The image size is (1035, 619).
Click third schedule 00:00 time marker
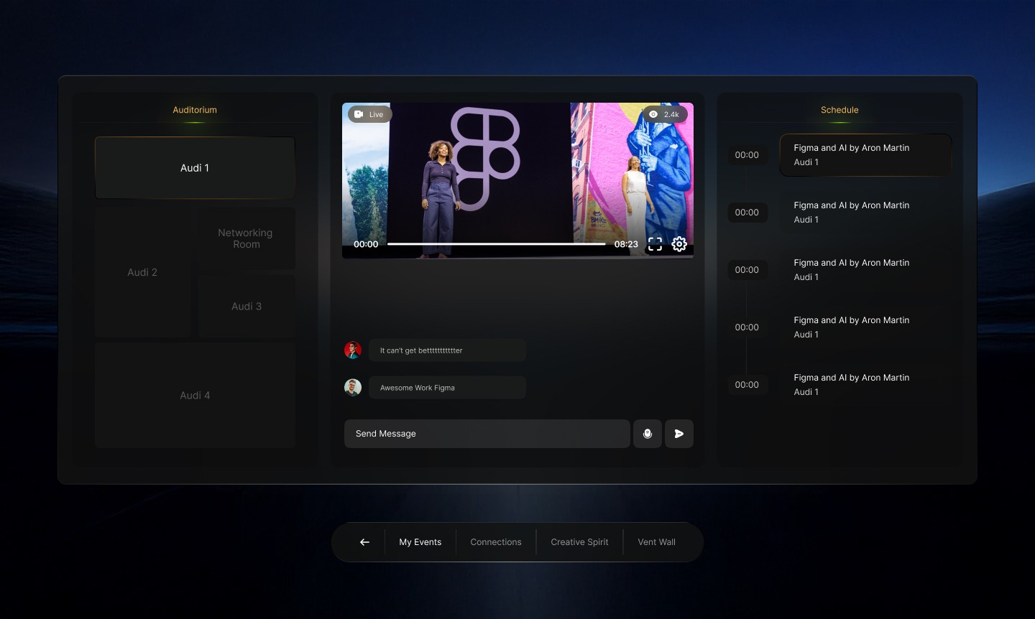[x=747, y=270]
